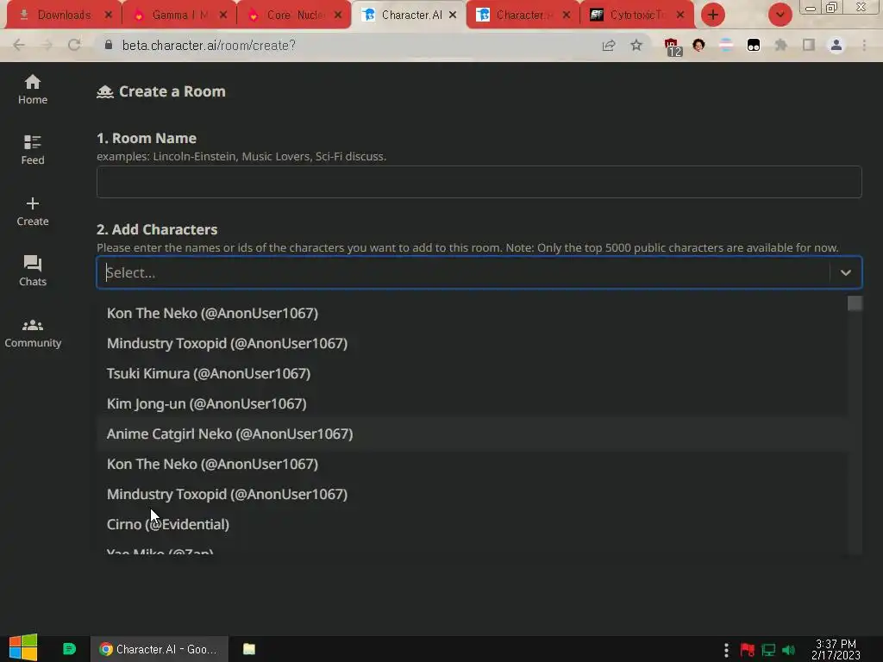Click the browser back arrow
Screen dimensions: 883x662
(19, 45)
